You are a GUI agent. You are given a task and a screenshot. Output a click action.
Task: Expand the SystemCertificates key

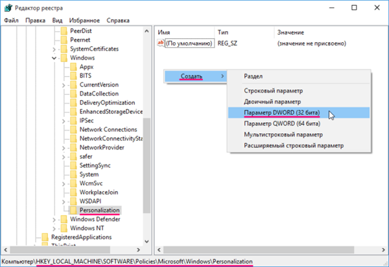(x=54, y=49)
